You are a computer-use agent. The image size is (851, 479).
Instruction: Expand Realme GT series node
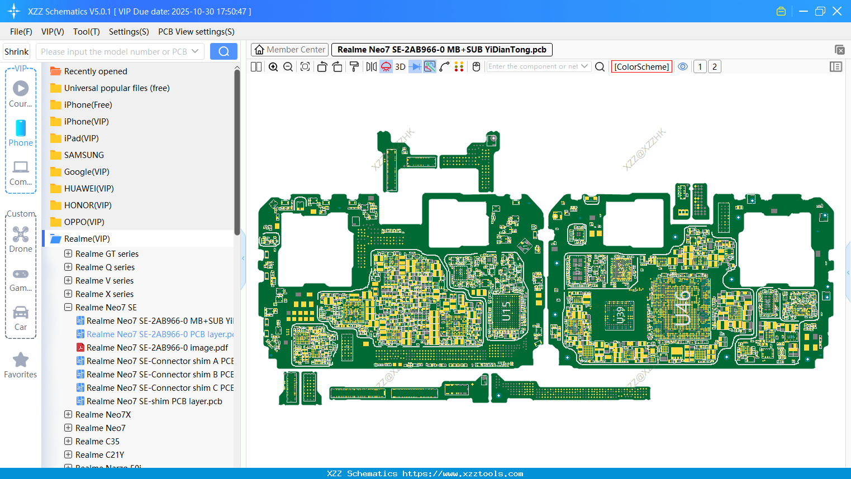pyautogui.click(x=68, y=253)
